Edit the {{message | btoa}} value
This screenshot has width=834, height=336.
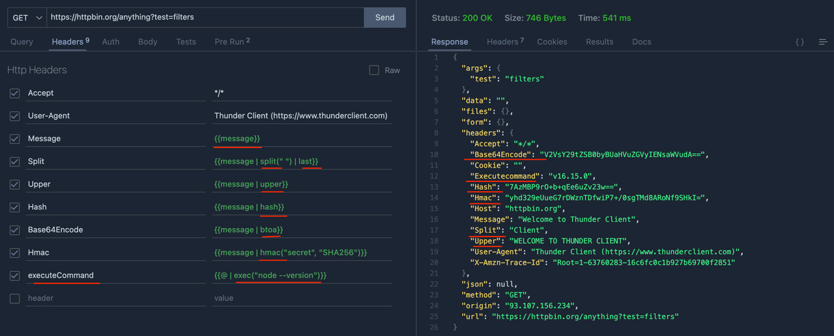tap(302, 229)
